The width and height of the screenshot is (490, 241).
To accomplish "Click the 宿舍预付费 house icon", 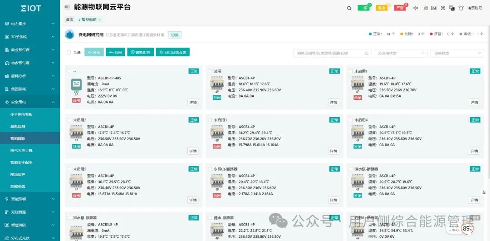I will coord(7,63).
